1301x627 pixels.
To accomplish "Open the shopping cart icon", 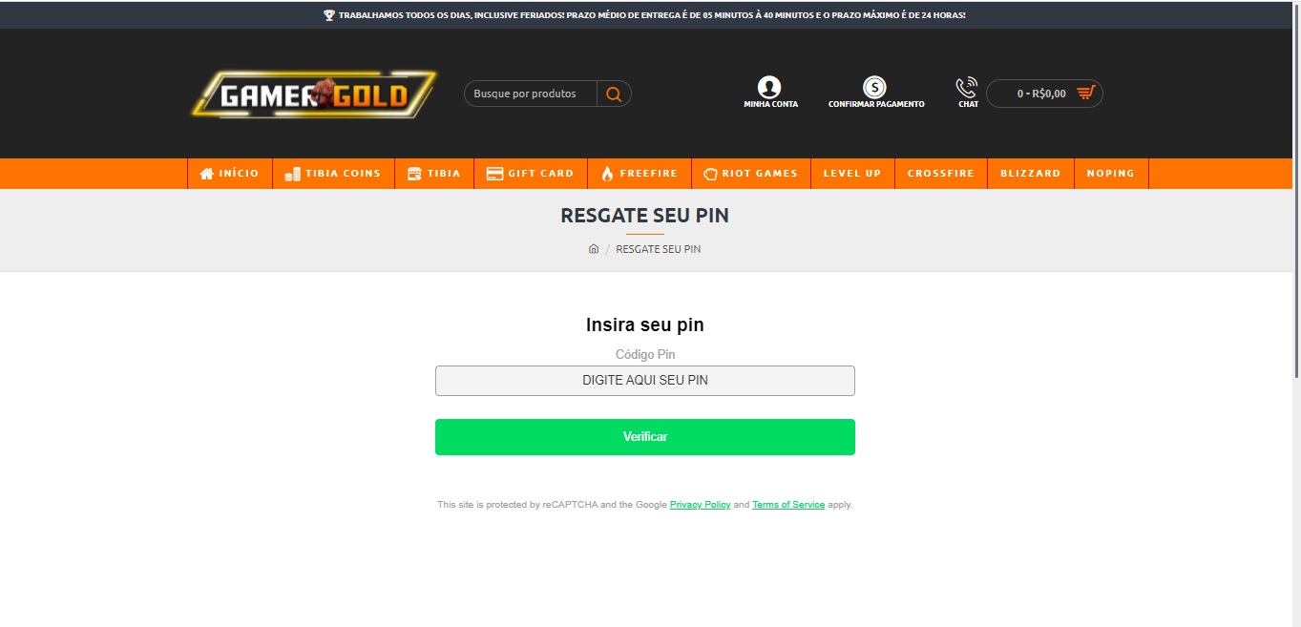I will point(1085,94).
